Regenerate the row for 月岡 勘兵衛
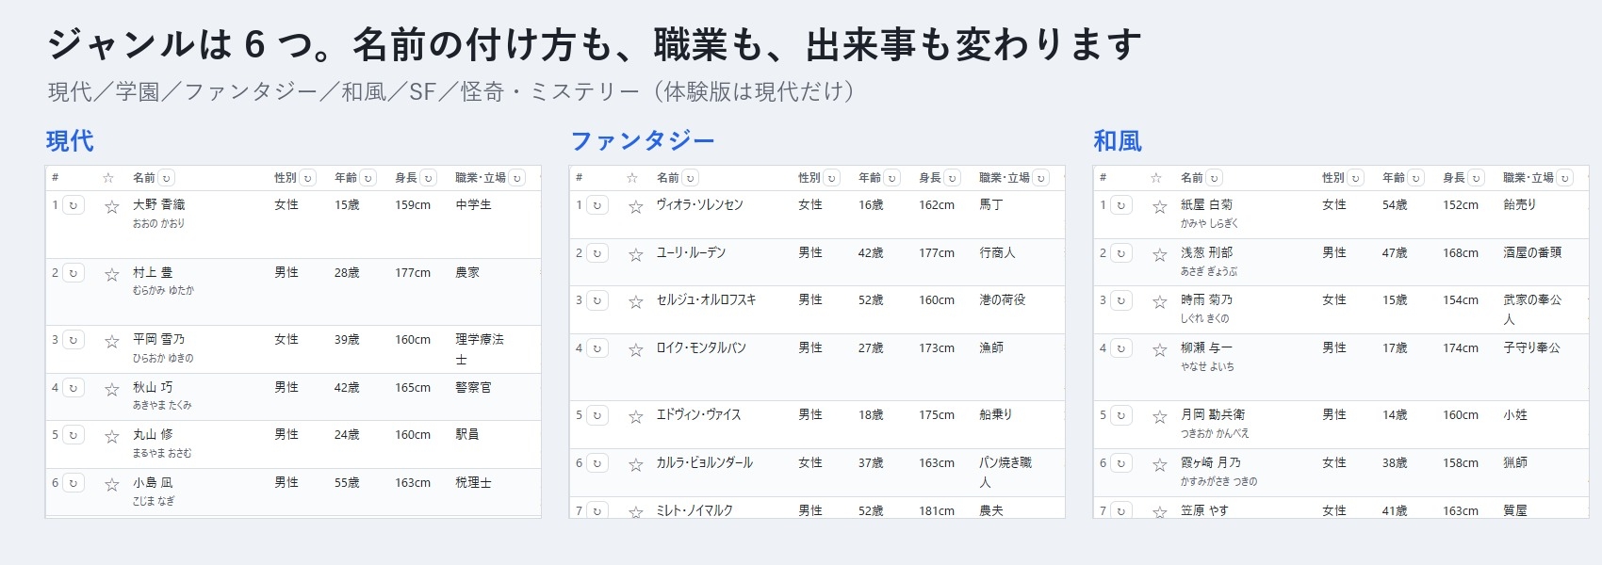Image resolution: width=1602 pixels, height=565 pixels. pyautogui.click(x=1121, y=415)
